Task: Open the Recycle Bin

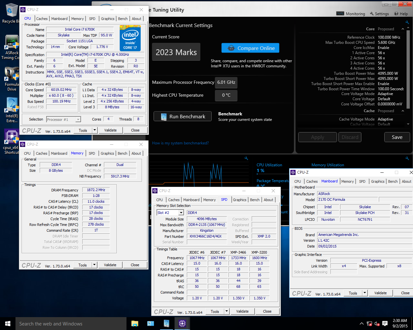Action: pos(11,10)
